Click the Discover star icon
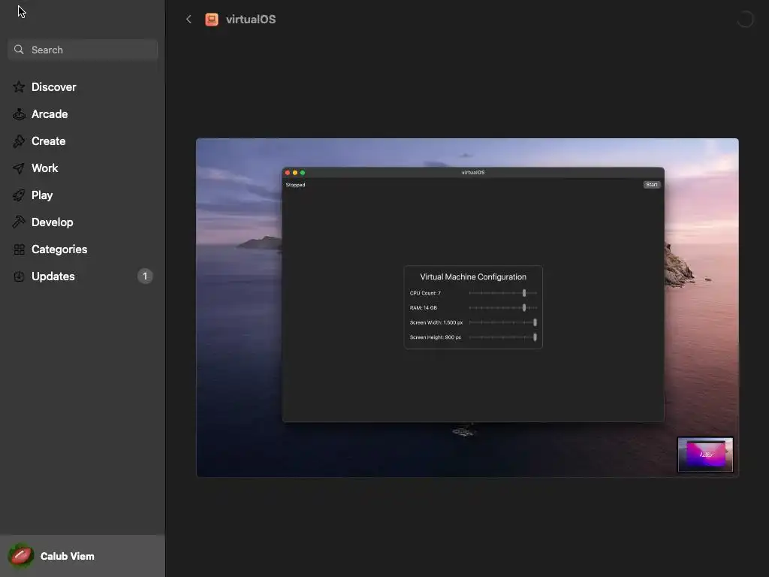The image size is (769, 577). point(19,87)
